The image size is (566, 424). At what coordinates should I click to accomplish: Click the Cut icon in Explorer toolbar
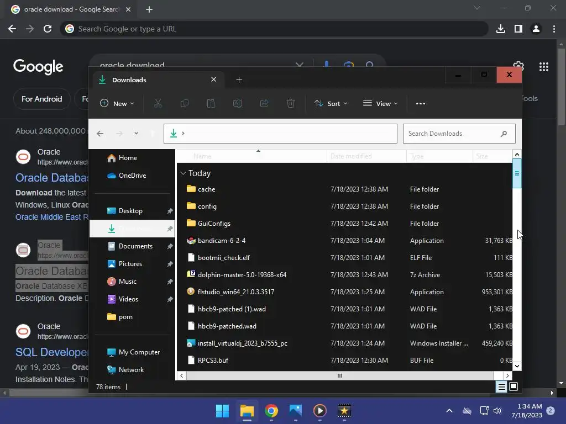click(158, 103)
